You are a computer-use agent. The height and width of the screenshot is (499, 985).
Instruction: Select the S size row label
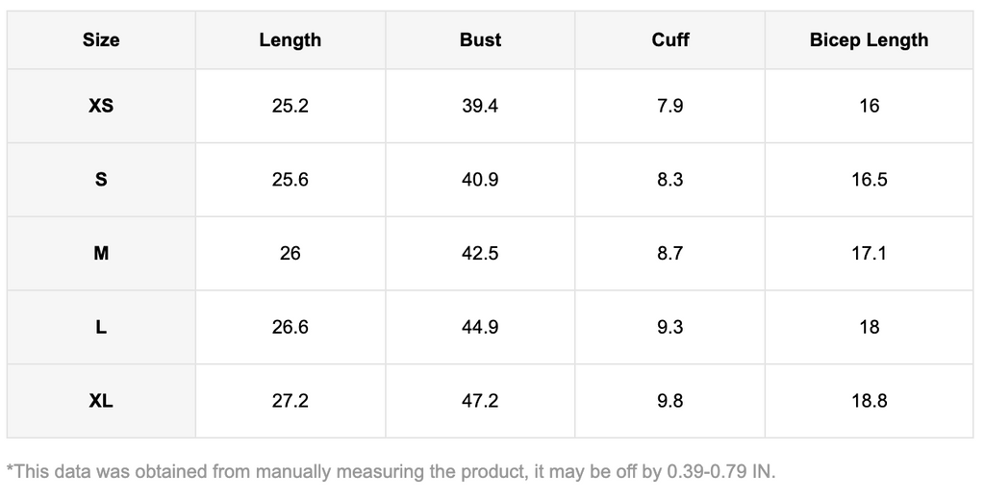pyautogui.click(x=101, y=180)
